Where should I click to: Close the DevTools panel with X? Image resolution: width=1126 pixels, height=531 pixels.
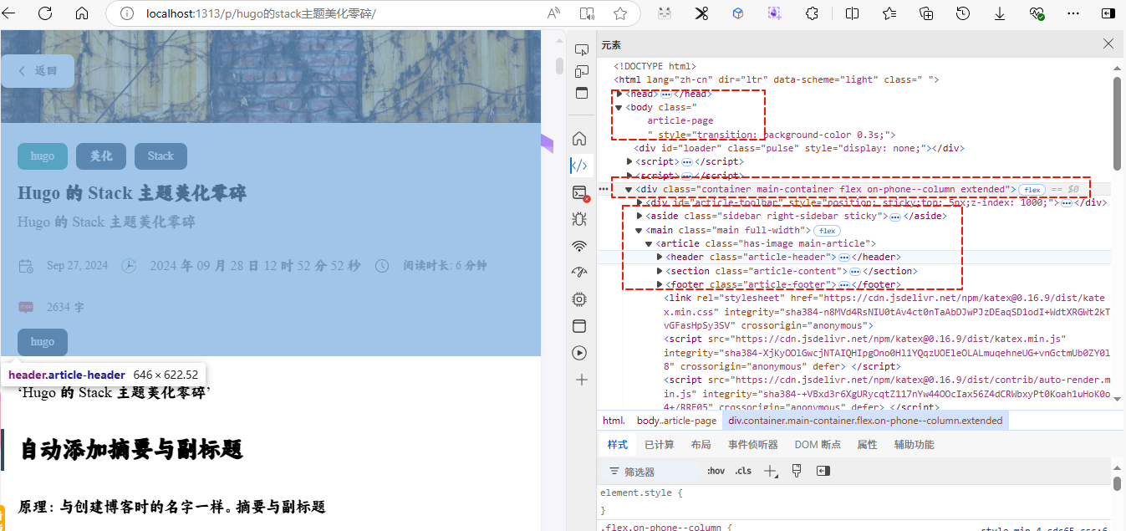(1108, 43)
